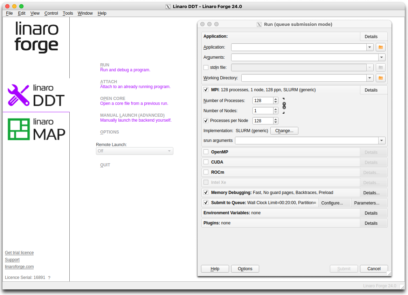The image size is (408, 295).
Task: Adjust the Number of Processes spinner
Action: tap(276, 101)
